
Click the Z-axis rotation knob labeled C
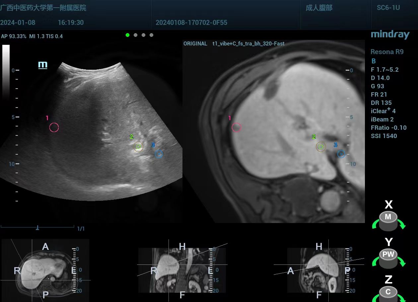tap(388, 294)
